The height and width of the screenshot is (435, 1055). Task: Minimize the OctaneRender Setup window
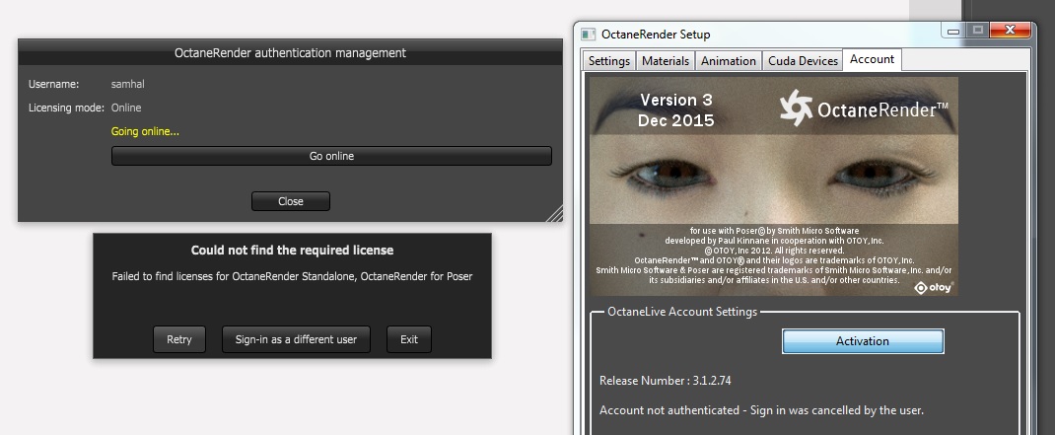[x=953, y=31]
